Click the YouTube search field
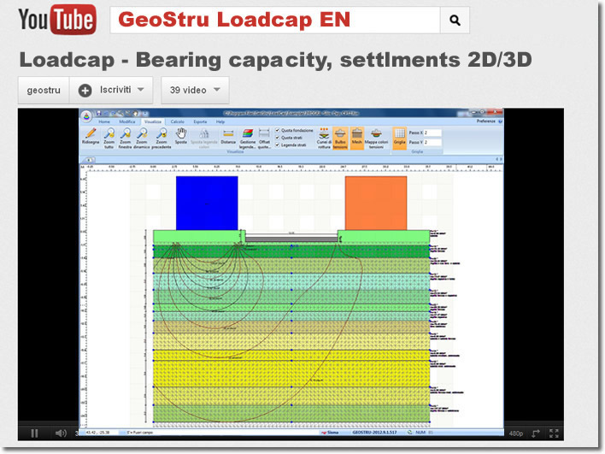Image resolution: width=605 pixels, height=454 pixels. [x=275, y=20]
